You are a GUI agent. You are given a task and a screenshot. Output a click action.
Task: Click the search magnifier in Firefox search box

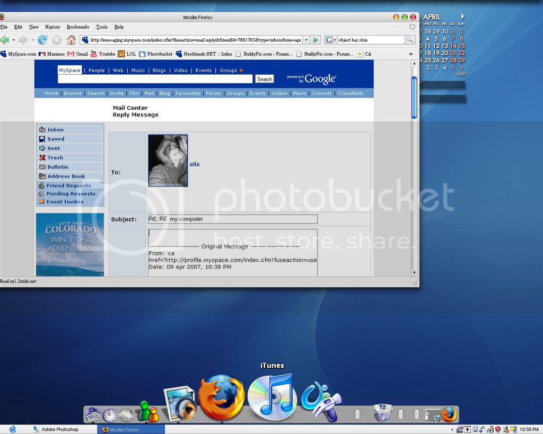[x=410, y=40]
